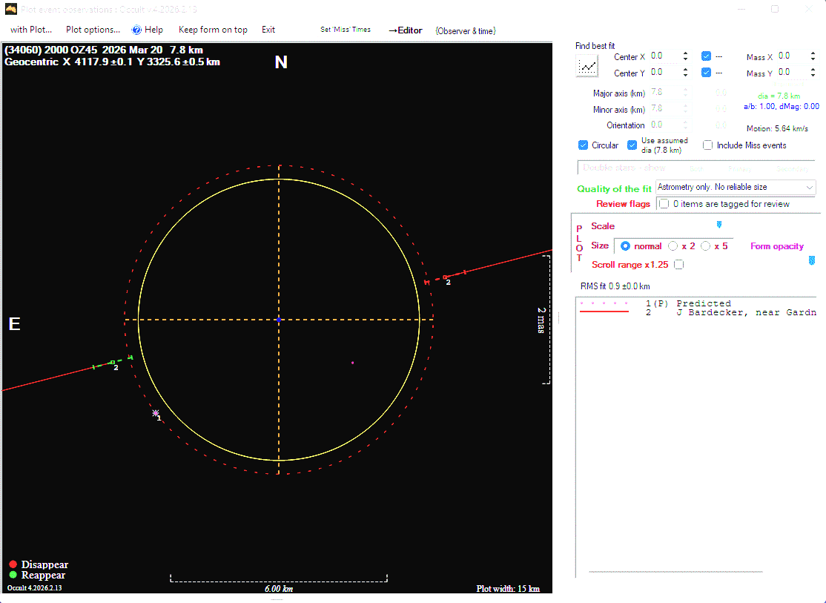Uncheck the Circular checkbox
826x603 pixels.
584,145
